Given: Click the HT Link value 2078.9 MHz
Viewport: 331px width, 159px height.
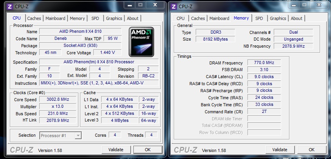Looking at the screenshot, I should pyautogui.click(x=58, y=120).
